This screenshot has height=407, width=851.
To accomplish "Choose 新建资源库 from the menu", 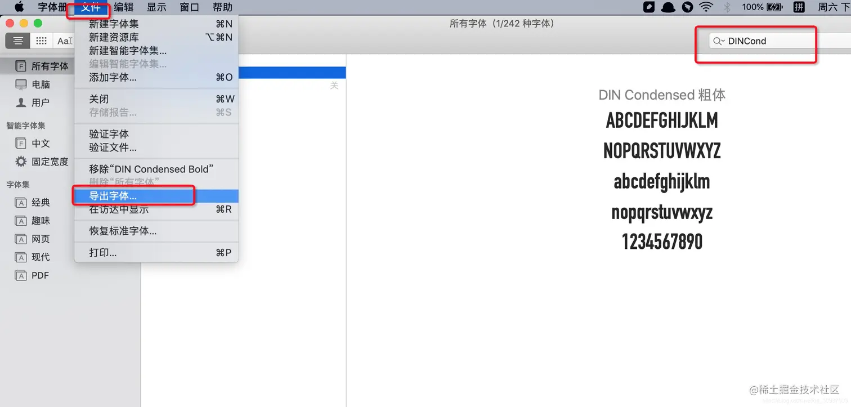I will [x=156, y=37].
